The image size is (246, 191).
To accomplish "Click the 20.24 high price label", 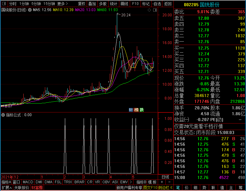I will [x=126, y=15].
